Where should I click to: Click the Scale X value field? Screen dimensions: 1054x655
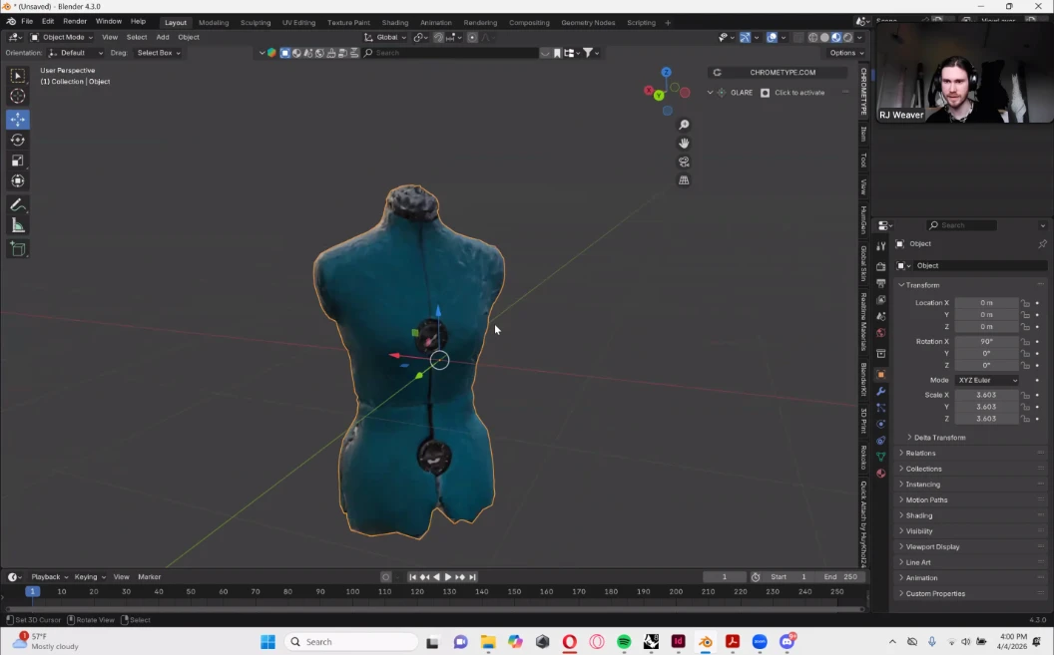(986, 395)
